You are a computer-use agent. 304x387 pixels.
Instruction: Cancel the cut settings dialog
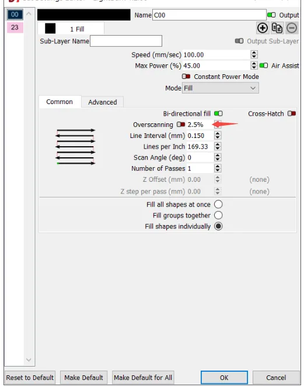(x=276, y=378)
